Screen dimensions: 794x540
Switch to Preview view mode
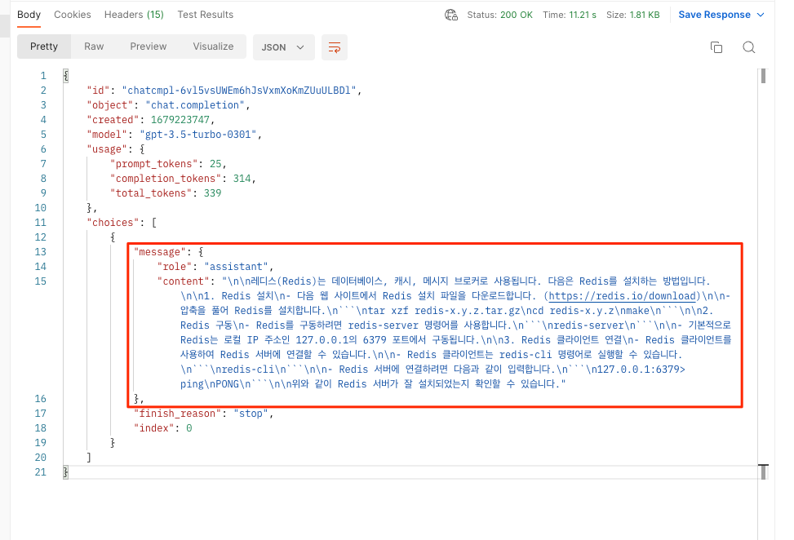coord(149,46)
